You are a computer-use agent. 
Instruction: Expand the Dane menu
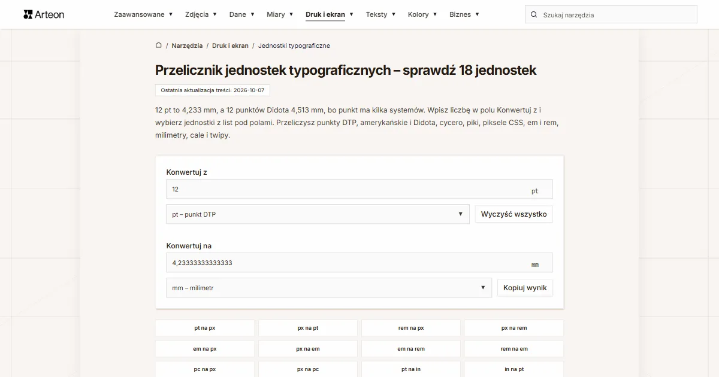click(241, 14)
